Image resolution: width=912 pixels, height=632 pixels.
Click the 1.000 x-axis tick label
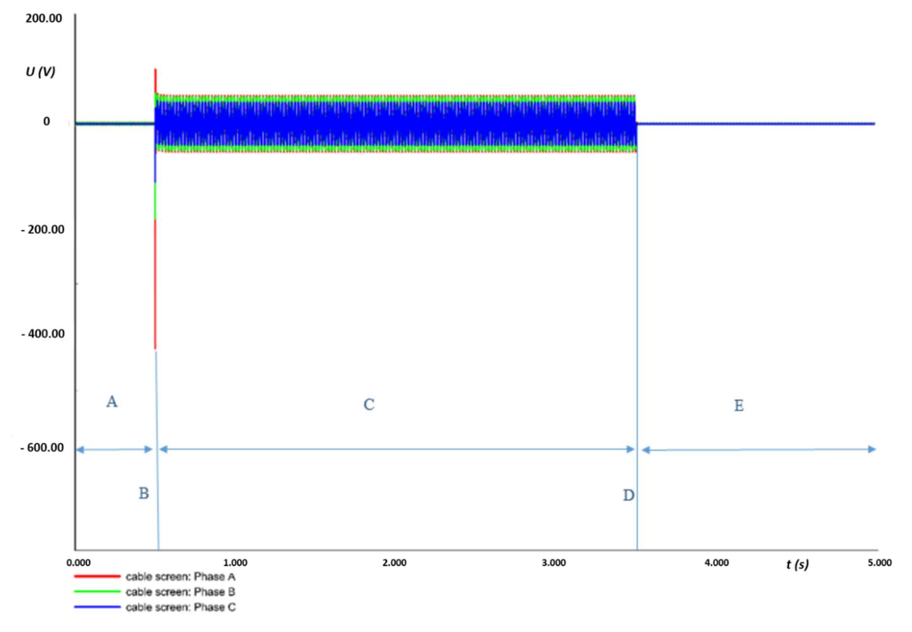pyautogui.click(x=235, y=563)
